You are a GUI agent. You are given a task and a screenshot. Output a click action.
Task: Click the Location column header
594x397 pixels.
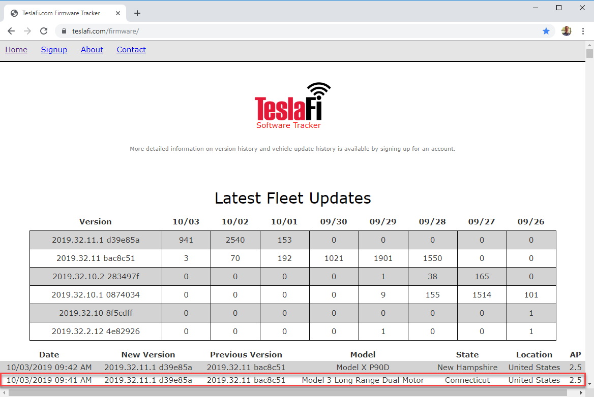pyautogui.click(x=534, y=355)
